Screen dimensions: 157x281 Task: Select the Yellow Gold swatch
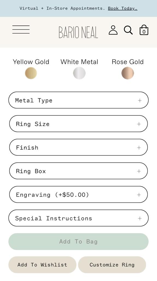tap(31, 73)
